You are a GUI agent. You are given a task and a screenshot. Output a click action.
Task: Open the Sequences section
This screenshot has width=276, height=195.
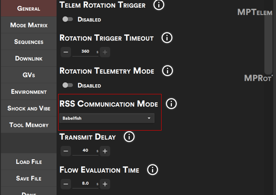29,42
